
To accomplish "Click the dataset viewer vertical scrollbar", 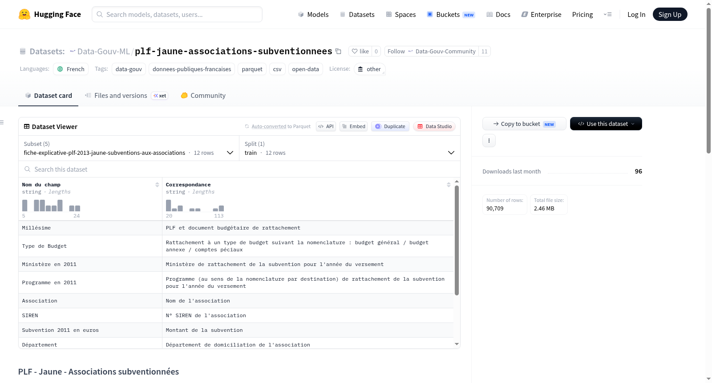I will point(457,240).
